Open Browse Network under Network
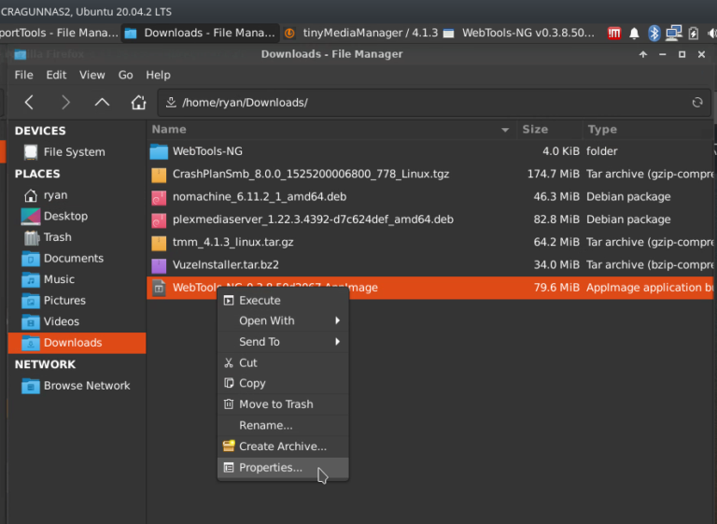Viewport: 717px width, 524px height. [x=77, y=386]
